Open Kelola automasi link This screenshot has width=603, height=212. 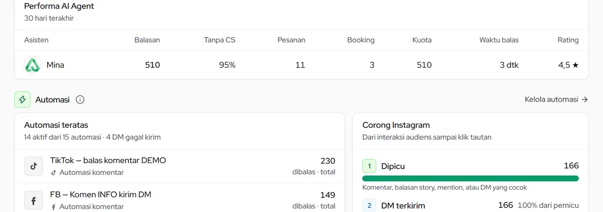(x=556, y=100)
